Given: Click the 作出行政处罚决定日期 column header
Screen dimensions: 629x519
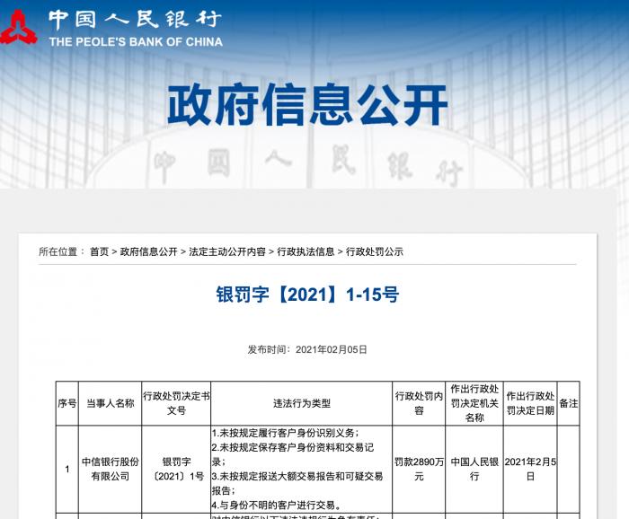Looking at the screenshot, I should click(530, 403).
